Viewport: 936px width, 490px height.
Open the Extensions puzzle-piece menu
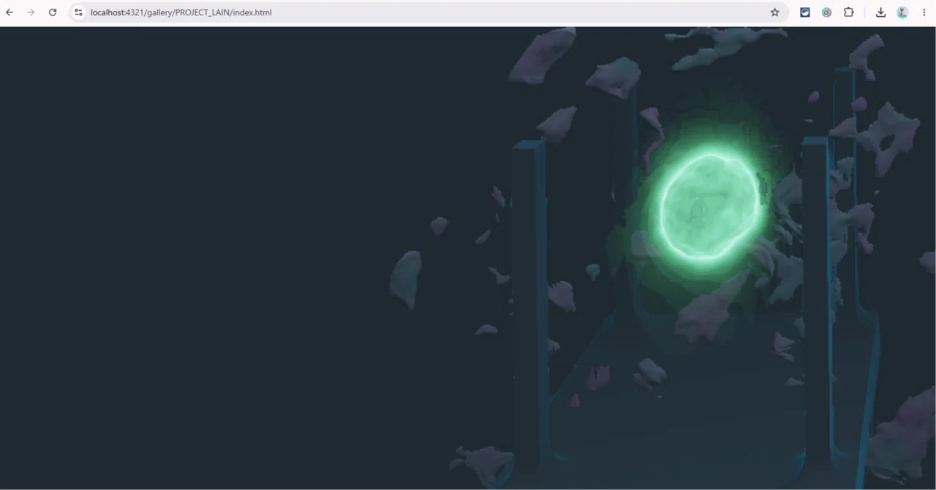pyautogui.click(x=848, y=12)
